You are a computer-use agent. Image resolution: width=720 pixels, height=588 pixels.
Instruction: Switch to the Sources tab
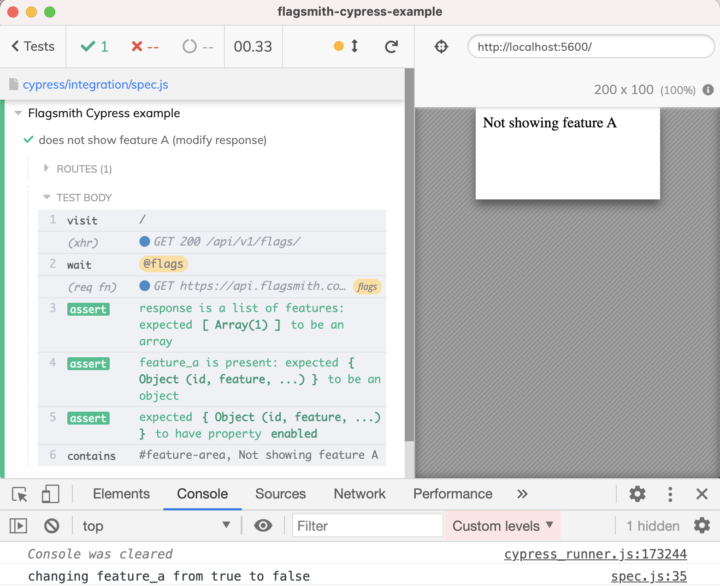tap(280, 494)
